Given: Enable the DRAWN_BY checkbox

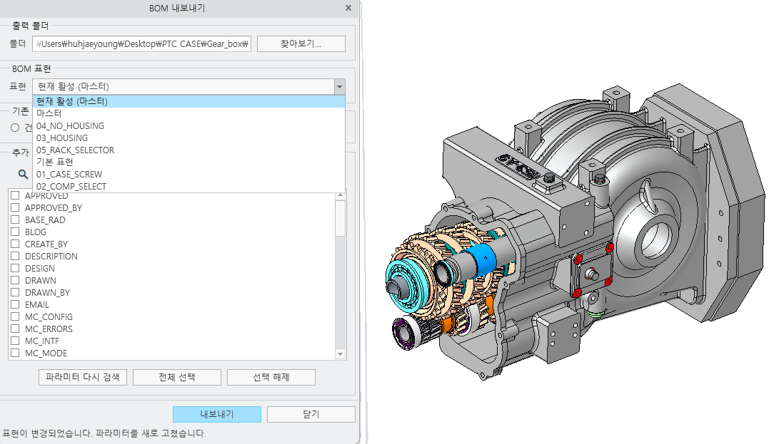Looking at the screenshot, I should (x=15, y=292).
